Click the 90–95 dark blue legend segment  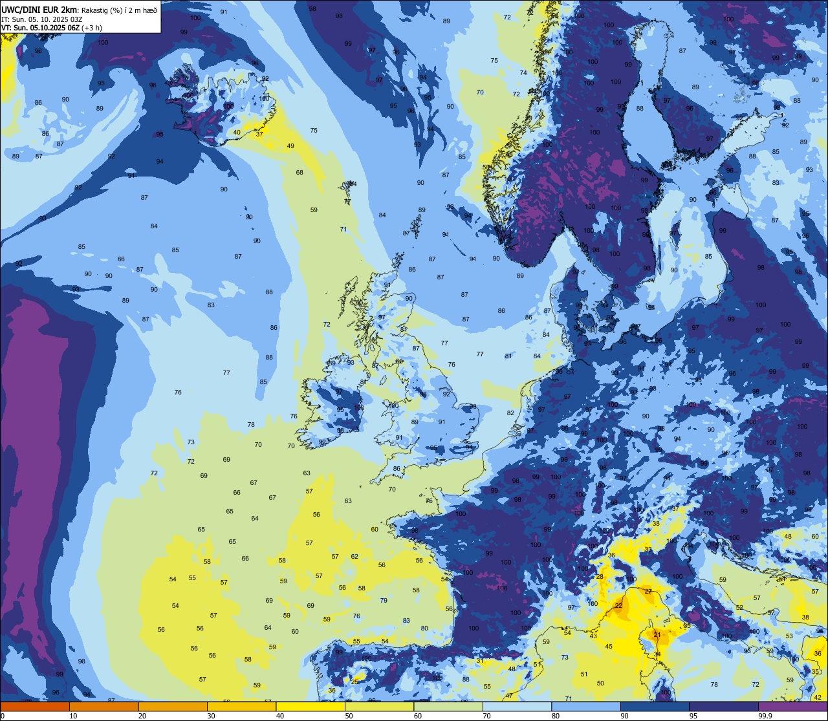click(x=655, y=706)
